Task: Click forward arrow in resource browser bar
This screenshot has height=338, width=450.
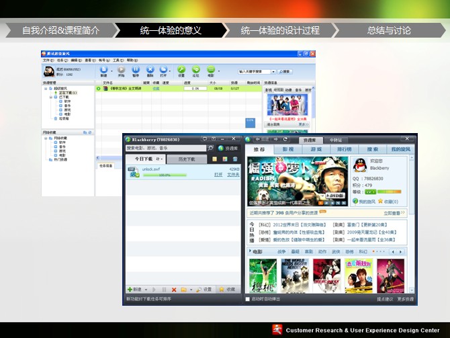Action: click(x=275, y=139)
